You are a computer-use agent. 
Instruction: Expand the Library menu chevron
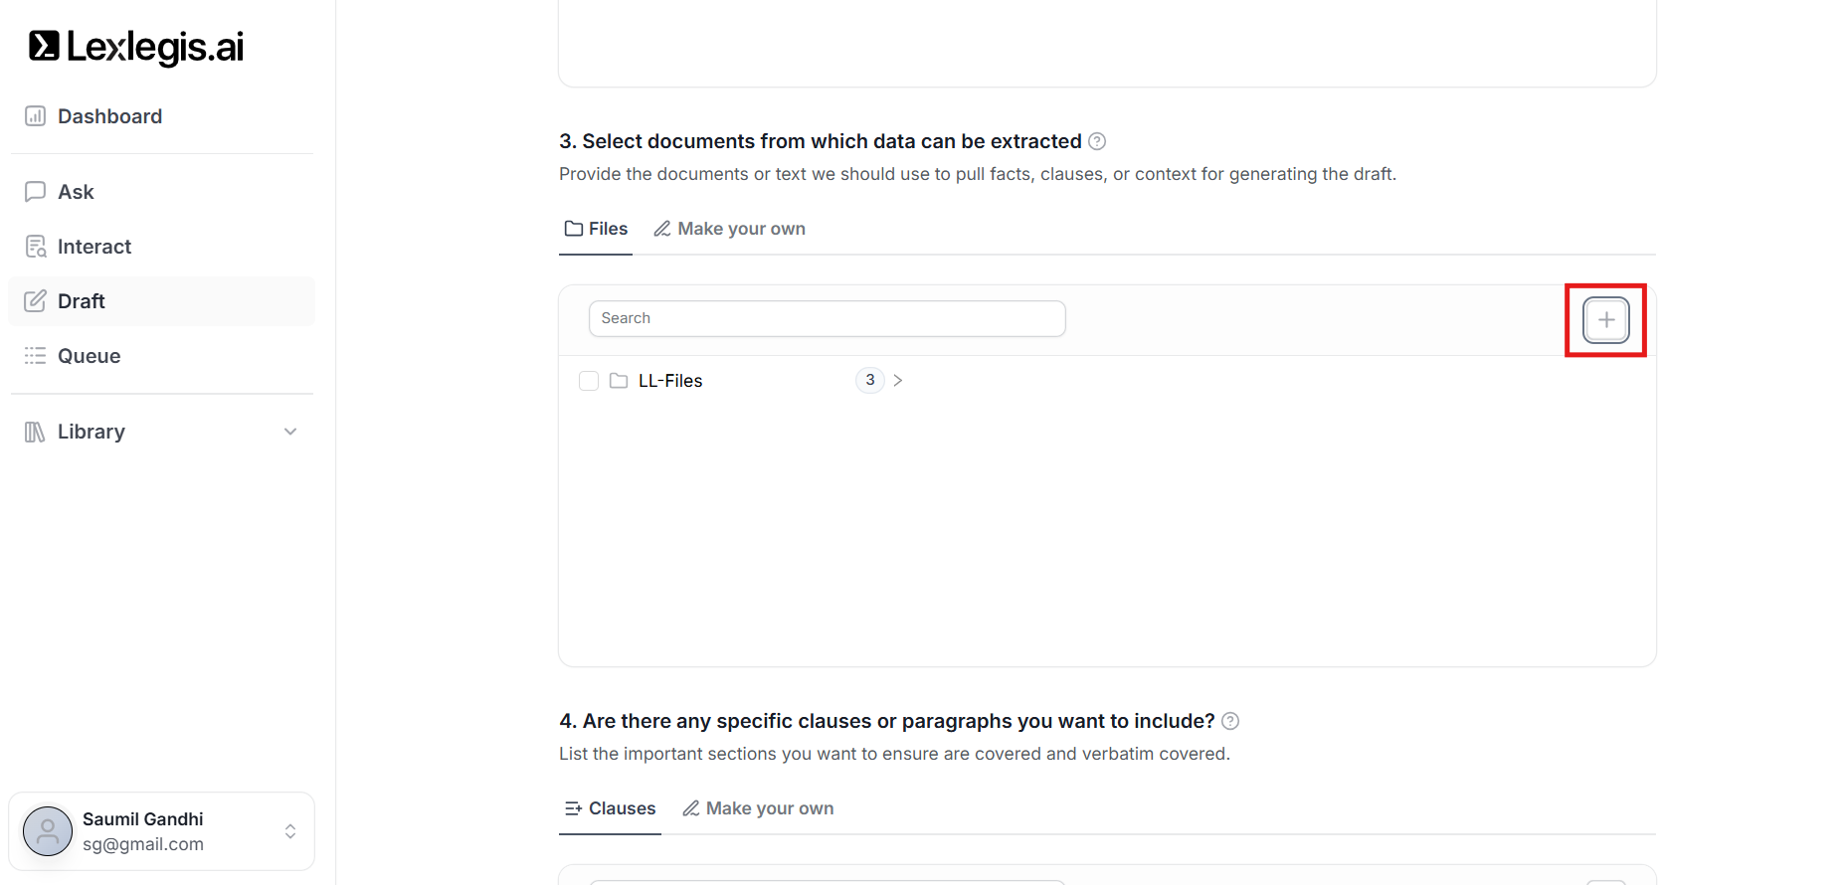[290, 432]
